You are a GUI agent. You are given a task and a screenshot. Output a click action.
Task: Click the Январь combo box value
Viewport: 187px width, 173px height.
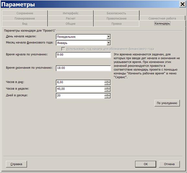82,43
